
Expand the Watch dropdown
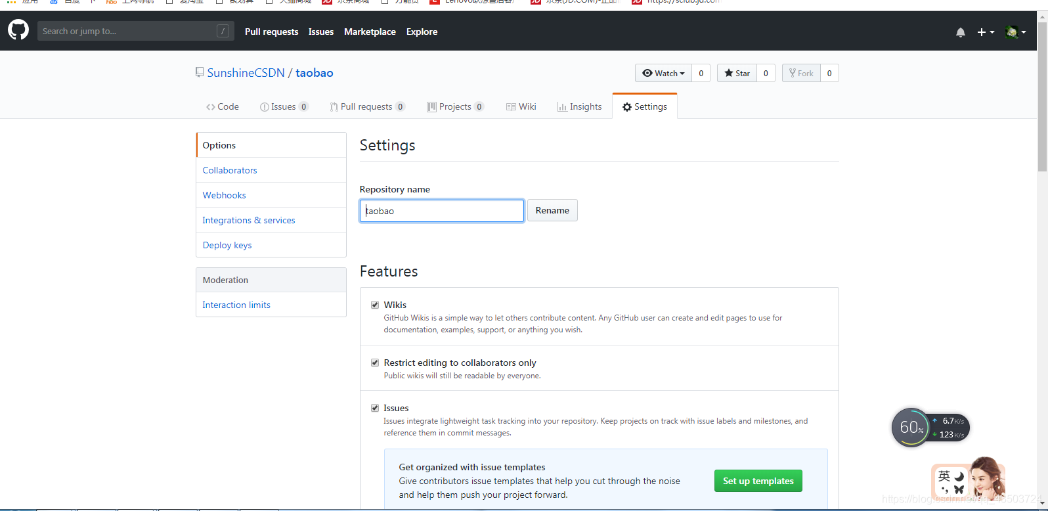coord(663,73)
